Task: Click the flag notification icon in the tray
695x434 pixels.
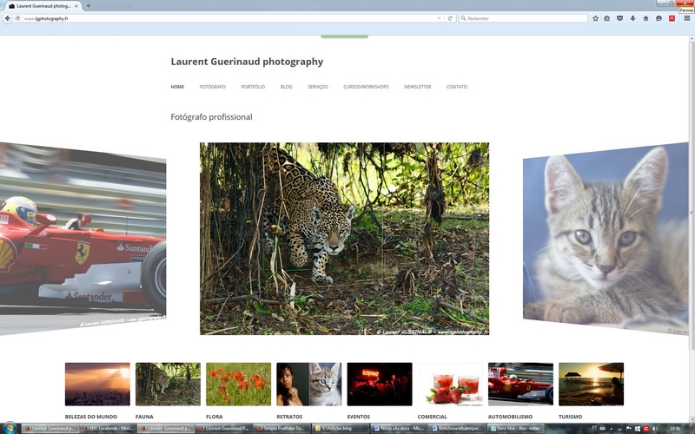Action: pyautogui.click(x=628, y=429)
